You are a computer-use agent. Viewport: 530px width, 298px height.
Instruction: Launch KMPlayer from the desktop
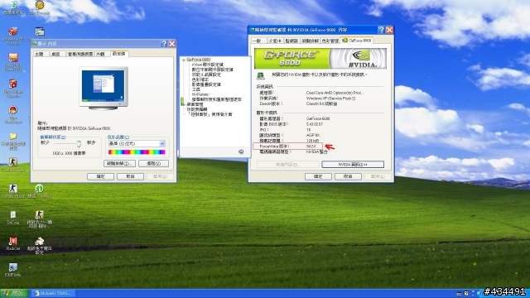coord(13,269)
